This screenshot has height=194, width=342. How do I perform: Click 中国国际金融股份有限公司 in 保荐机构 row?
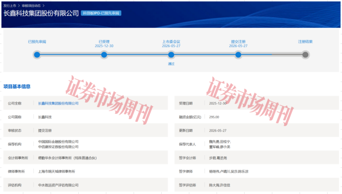[x=58, y=142]
